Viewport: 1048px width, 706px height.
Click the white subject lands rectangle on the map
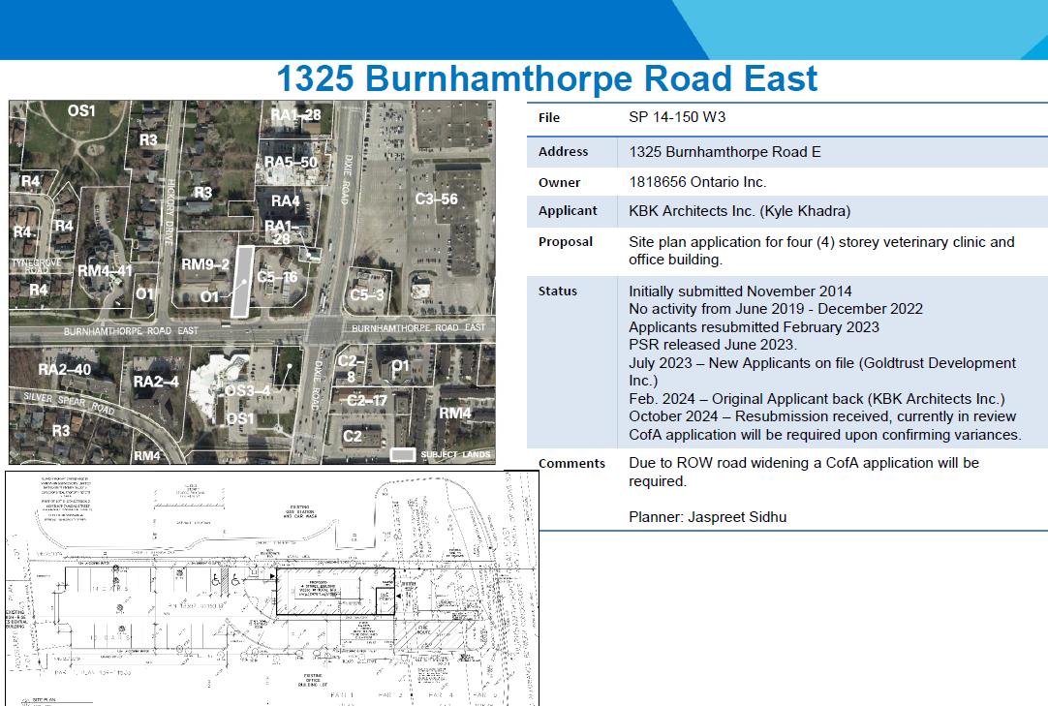tap(239, 281)
